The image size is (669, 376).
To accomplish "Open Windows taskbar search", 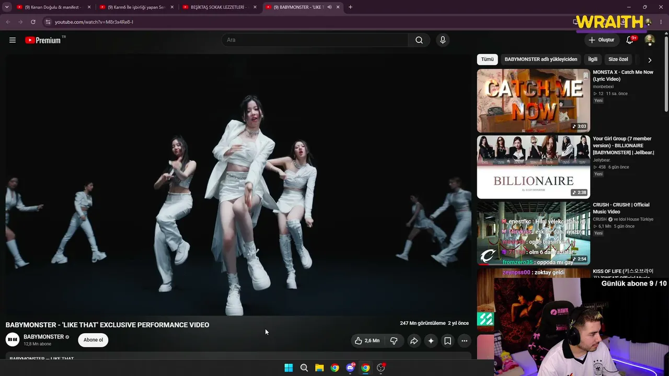I will (x=304, y=368).
